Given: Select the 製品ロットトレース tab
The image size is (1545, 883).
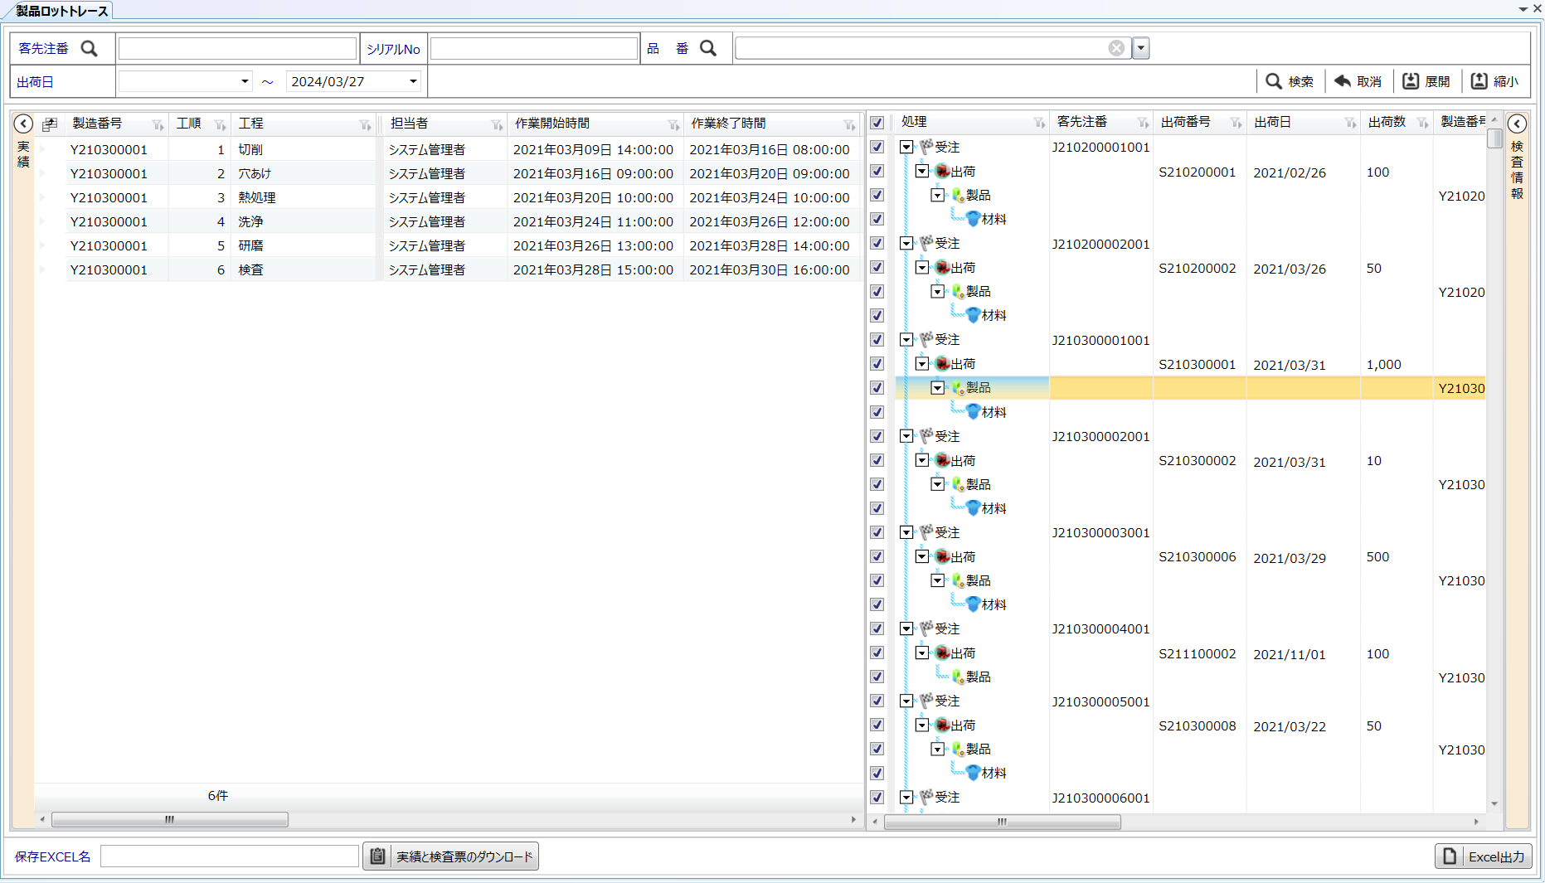Looking at the screenshot, I should click(x=62, y=11).
